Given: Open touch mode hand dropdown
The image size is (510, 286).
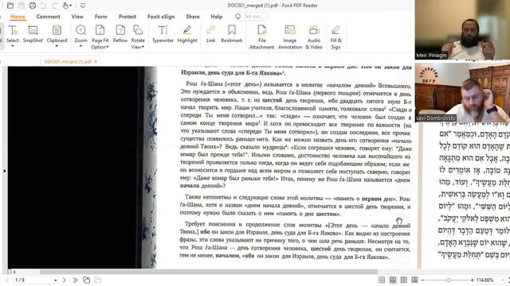Looking at the screenshot, I should (67, 6).
